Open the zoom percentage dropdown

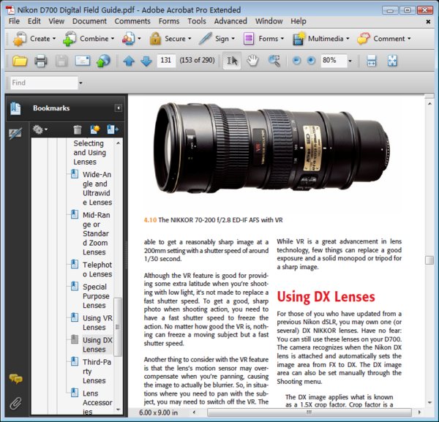350,61
